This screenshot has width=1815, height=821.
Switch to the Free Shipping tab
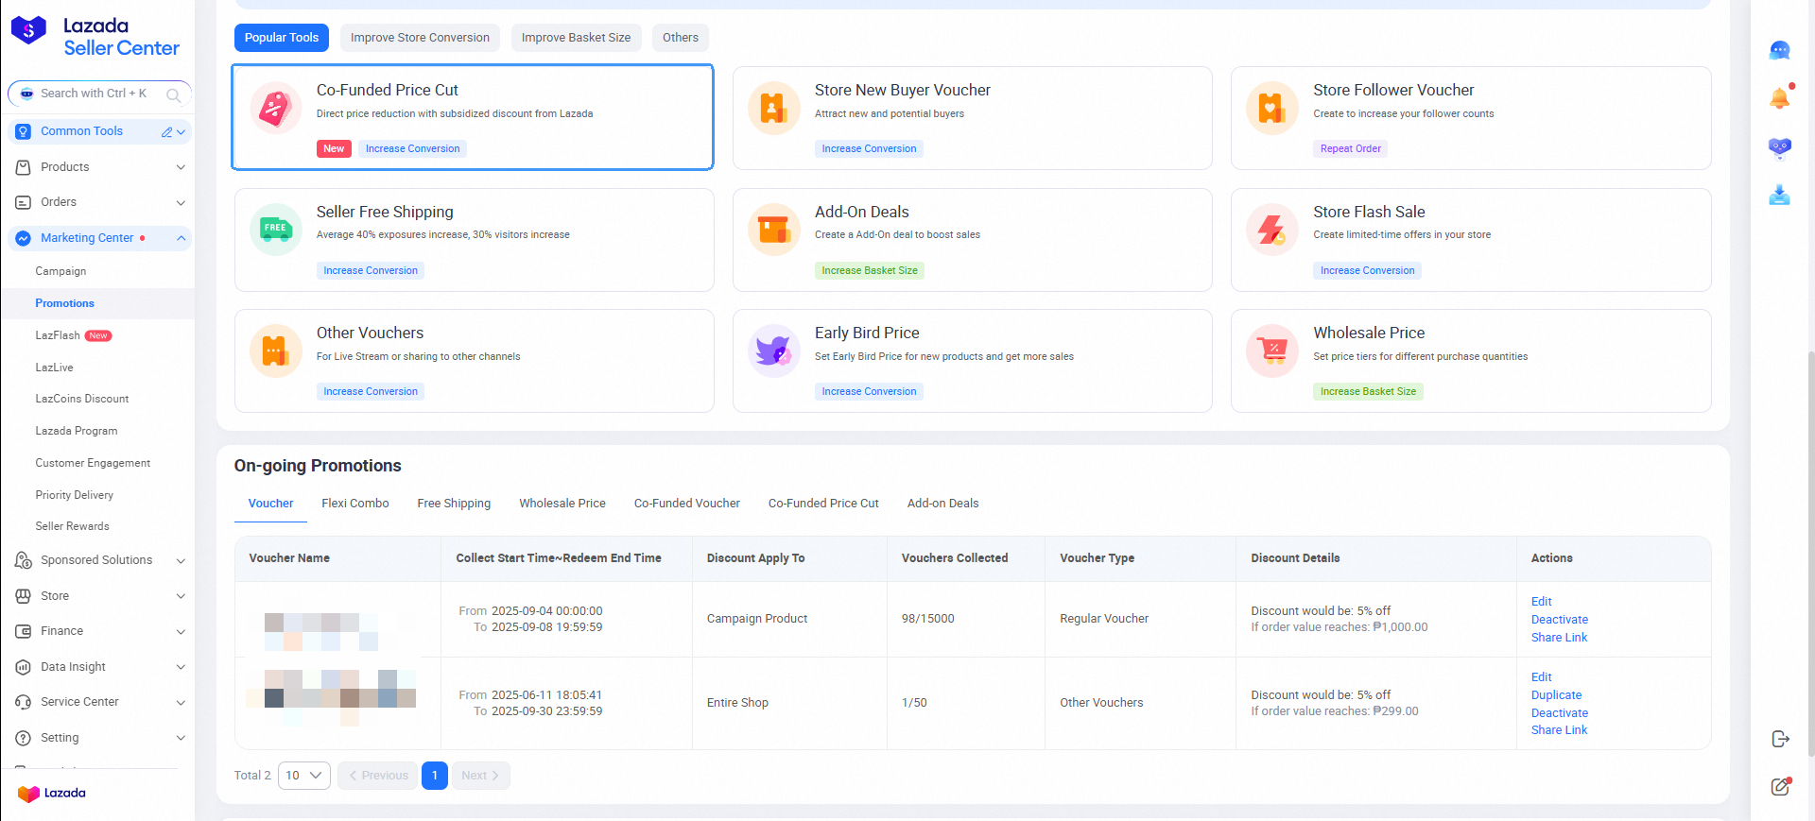[x=454, y=504]
